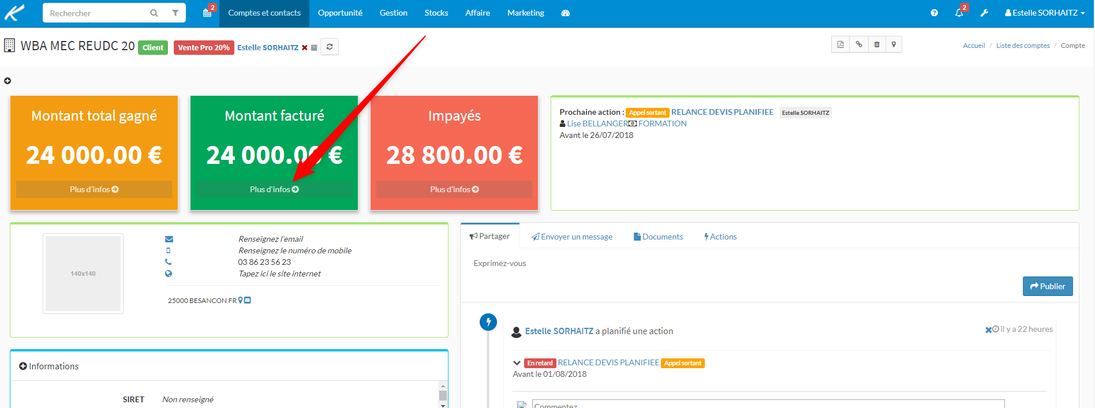Click the Informations panel scrollbar
1095x408 pixels.
click(443, 395)
